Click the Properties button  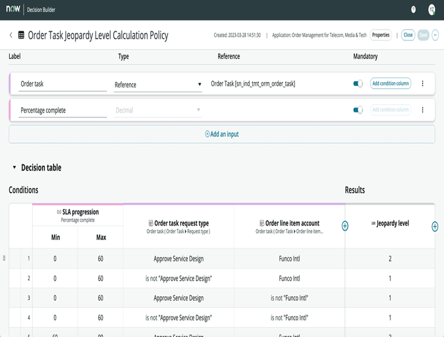click(x=381, y=35)
